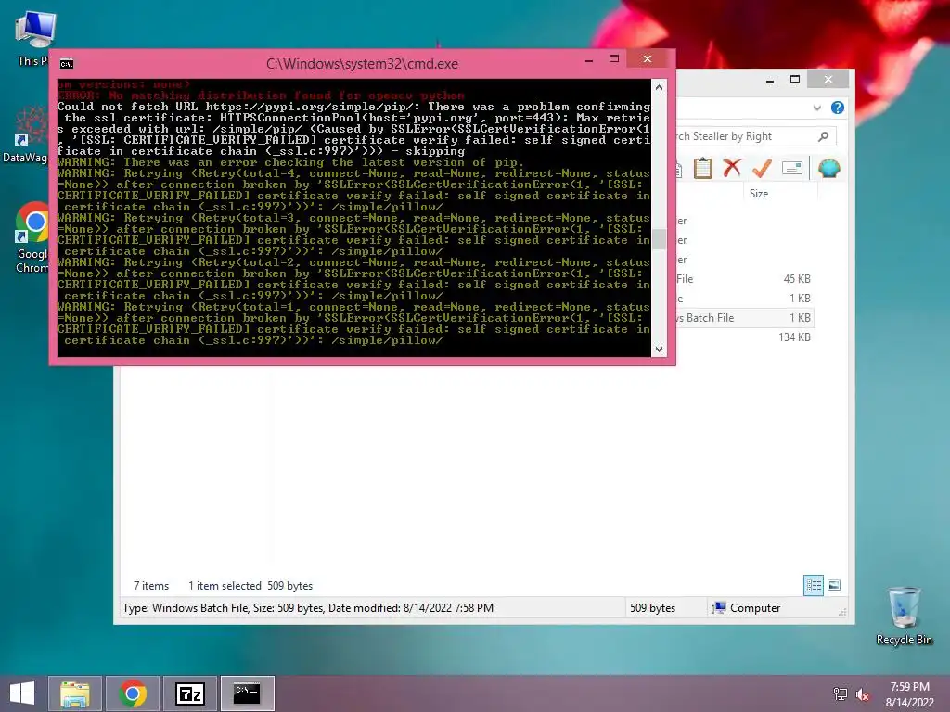The width and height of the screenshot is (950, 712).
Task: Expand the Explorer ribbon chevron
Action: point(816,108)
